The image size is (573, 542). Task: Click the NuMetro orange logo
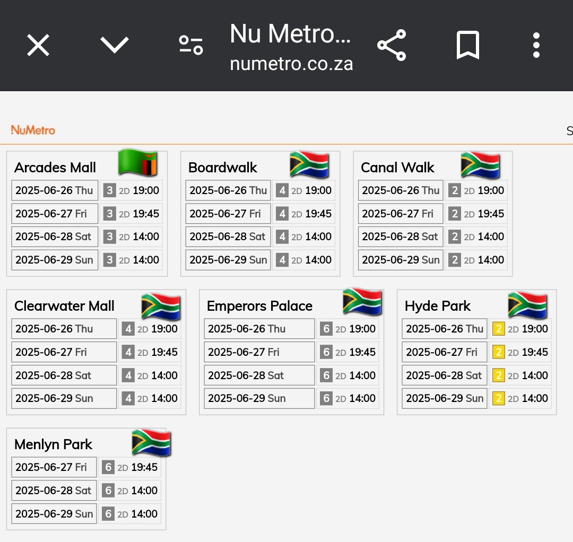click(33, 130)
